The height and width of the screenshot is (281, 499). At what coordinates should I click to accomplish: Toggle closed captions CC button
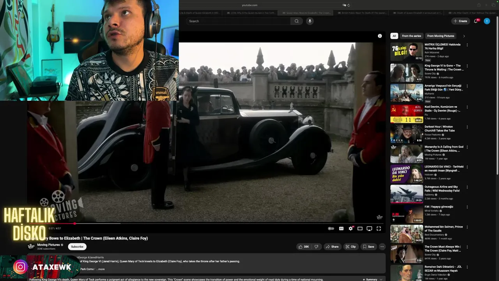click(x=341, y=229)
